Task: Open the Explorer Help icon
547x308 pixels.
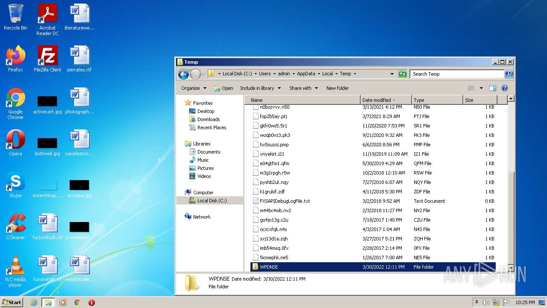Action: pos(505,88)
